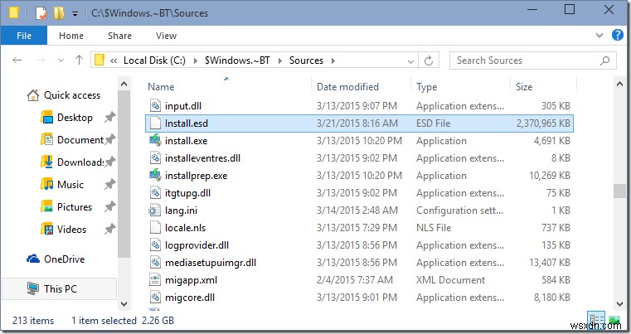Switch to Details view via status bar icon

[596, 320]
